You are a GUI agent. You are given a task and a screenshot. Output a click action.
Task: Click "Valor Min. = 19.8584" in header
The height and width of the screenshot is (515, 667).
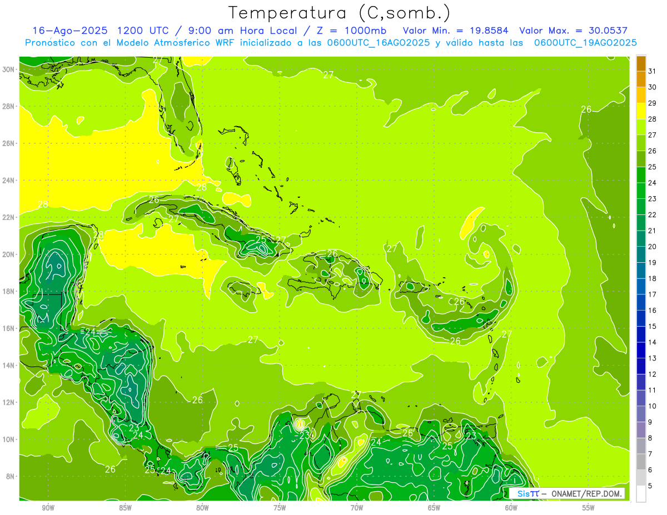pos(455,31)
